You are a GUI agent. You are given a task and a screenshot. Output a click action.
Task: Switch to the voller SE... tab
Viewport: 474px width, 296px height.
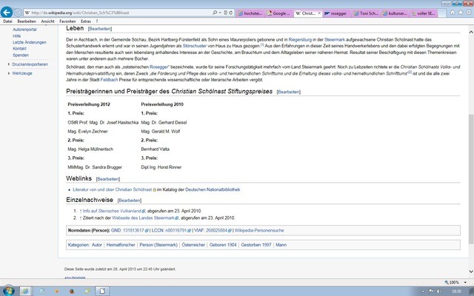pos(424,13)
